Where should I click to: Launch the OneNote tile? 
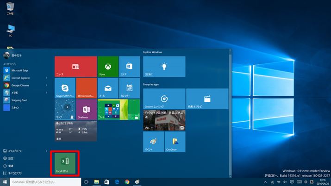pyautogui.click(x=86, y=109)
